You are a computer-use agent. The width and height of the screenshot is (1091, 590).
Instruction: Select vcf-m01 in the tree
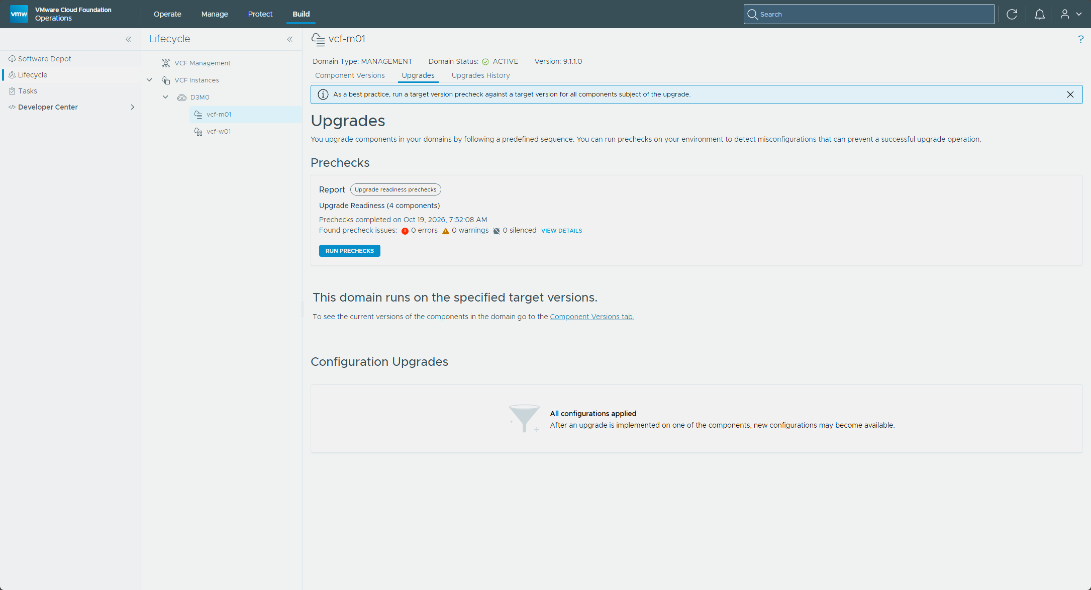(246, 115)
